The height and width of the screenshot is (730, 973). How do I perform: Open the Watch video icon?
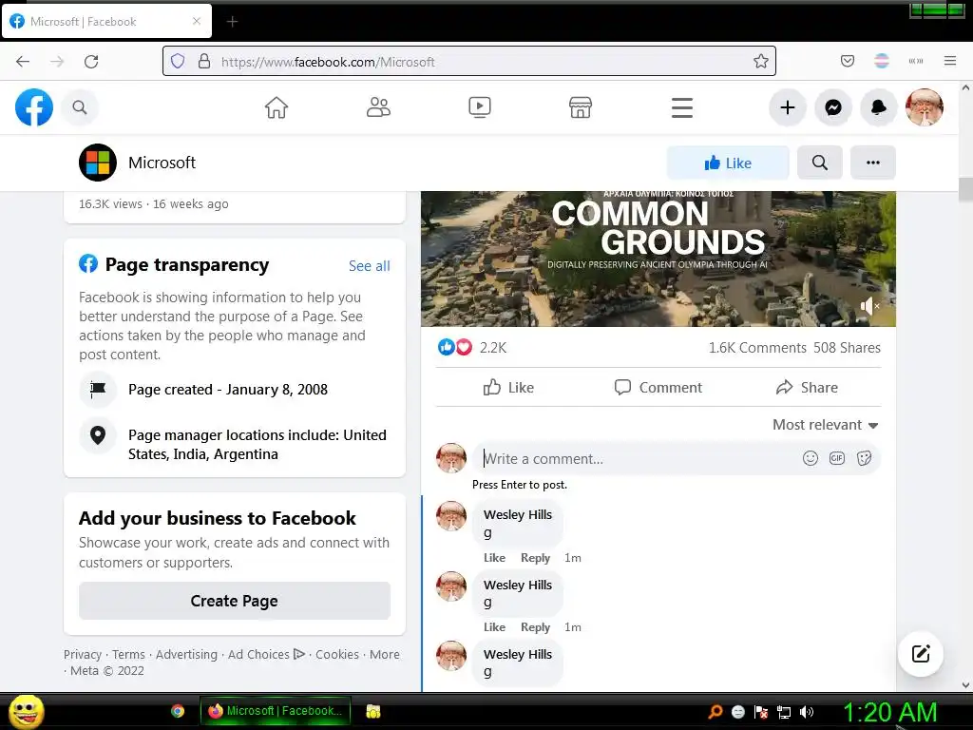(480, 107)
